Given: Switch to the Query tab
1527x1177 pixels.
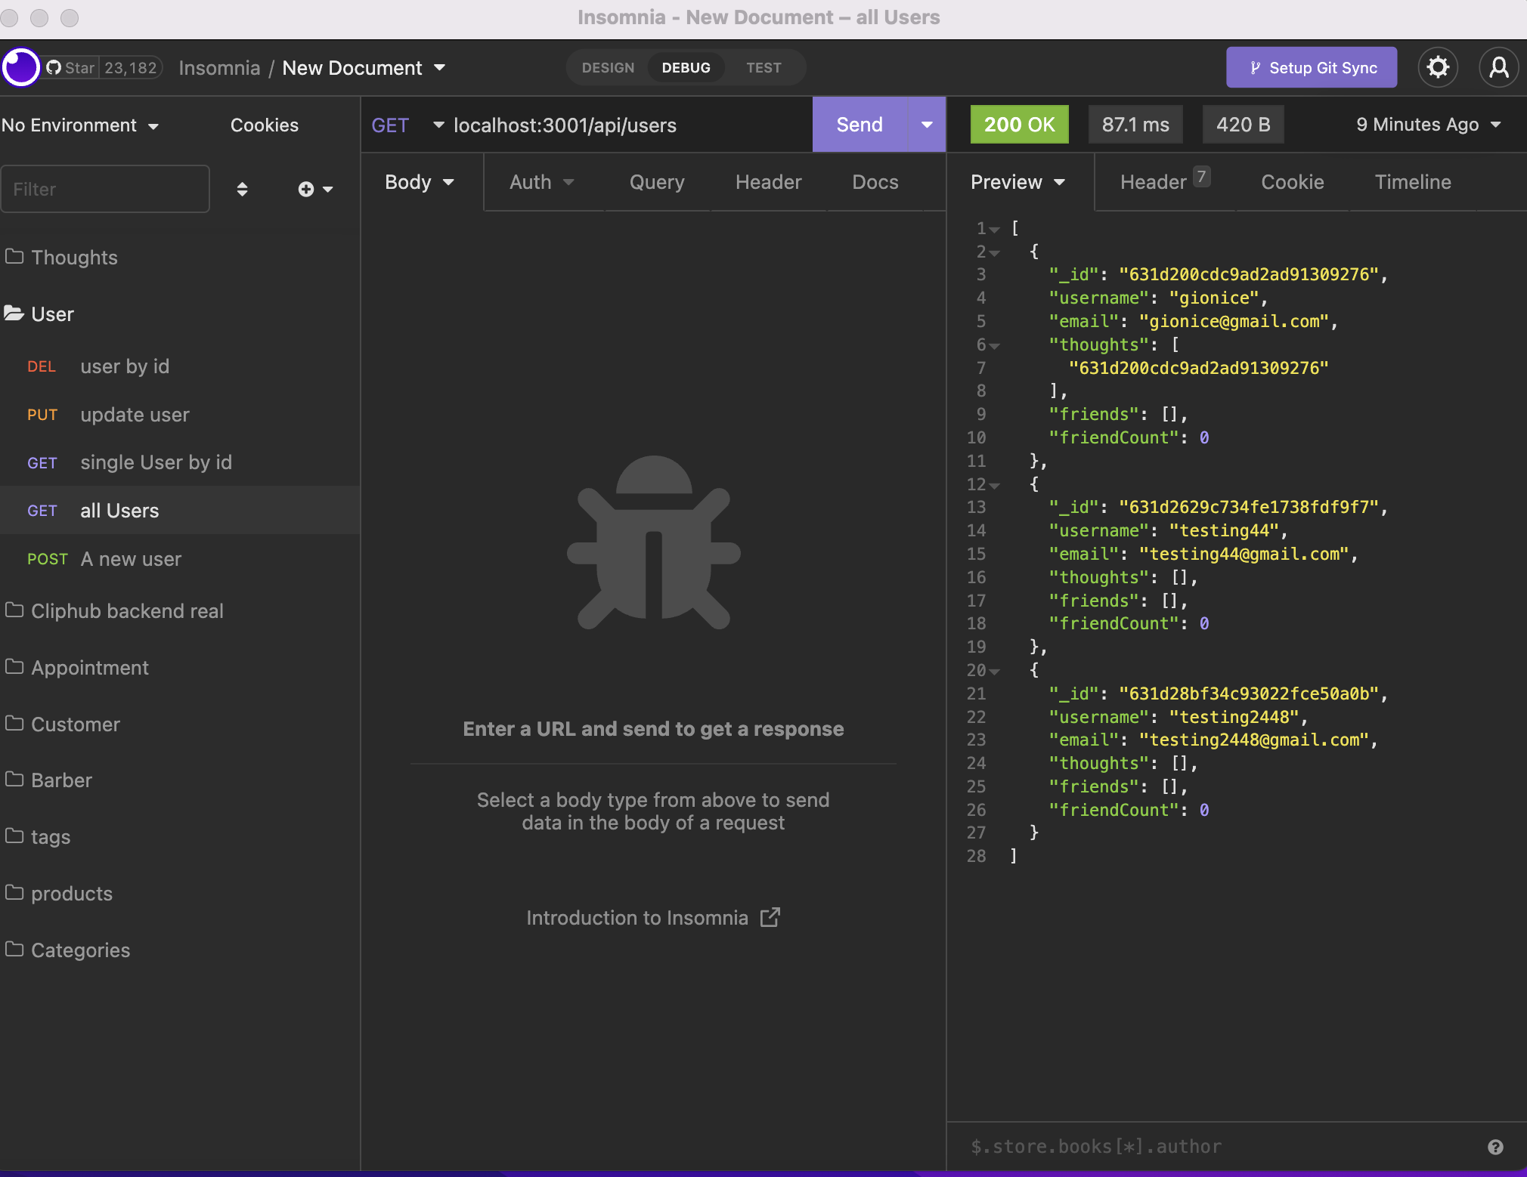Looking at the screenshot, I should (657, 182).
